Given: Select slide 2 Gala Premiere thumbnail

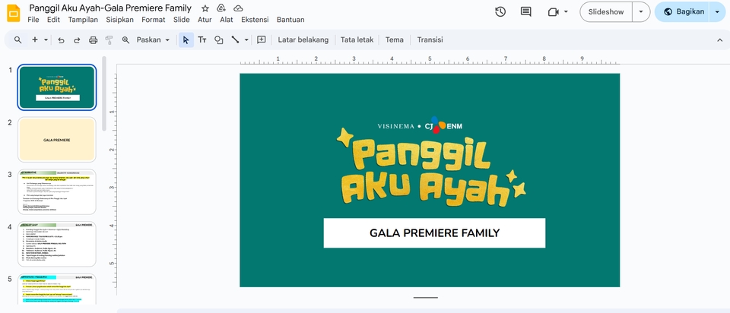Looking at the screenshot, I should tap(57, 140).
